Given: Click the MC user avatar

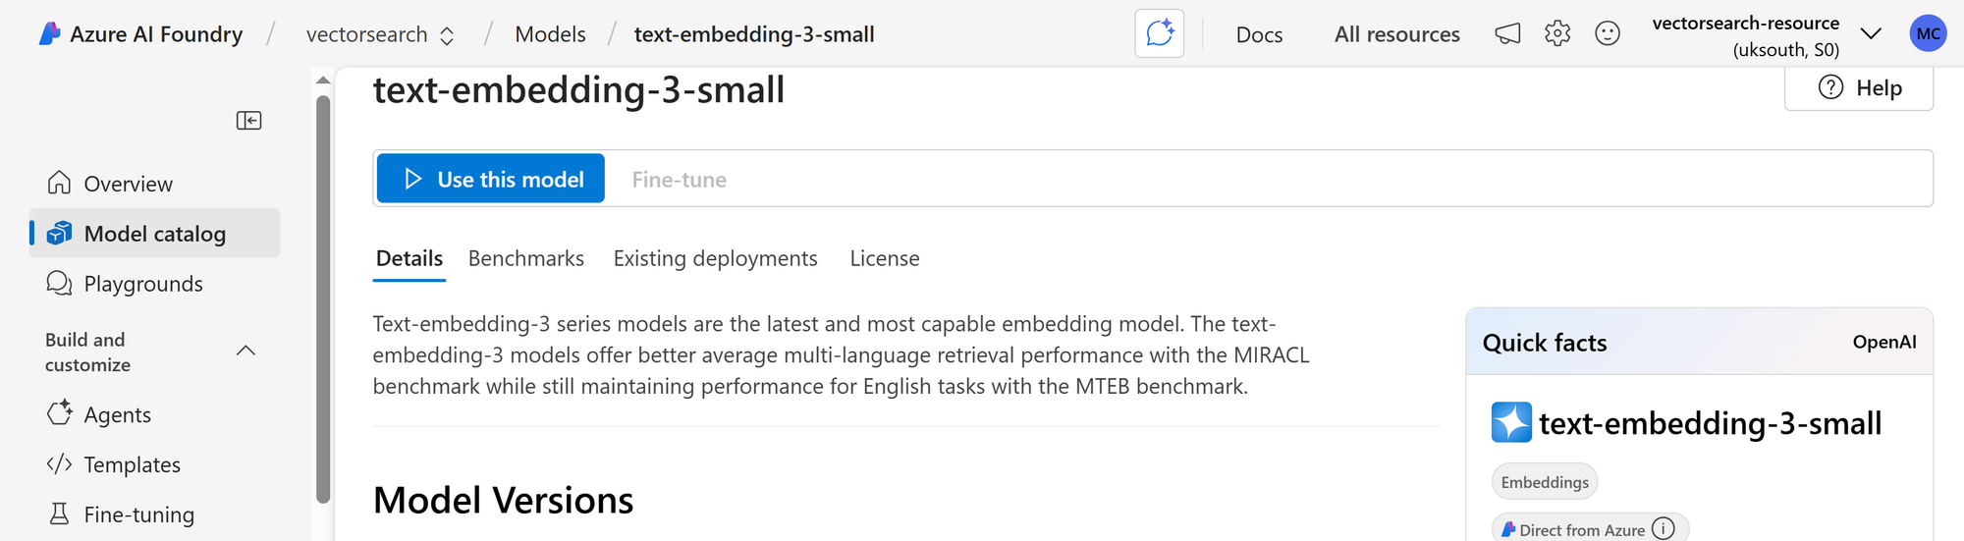Looking at the screenshot, I should pos(1928,34).
